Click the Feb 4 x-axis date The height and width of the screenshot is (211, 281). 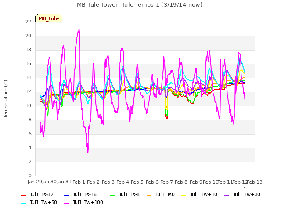pos(122,182)
